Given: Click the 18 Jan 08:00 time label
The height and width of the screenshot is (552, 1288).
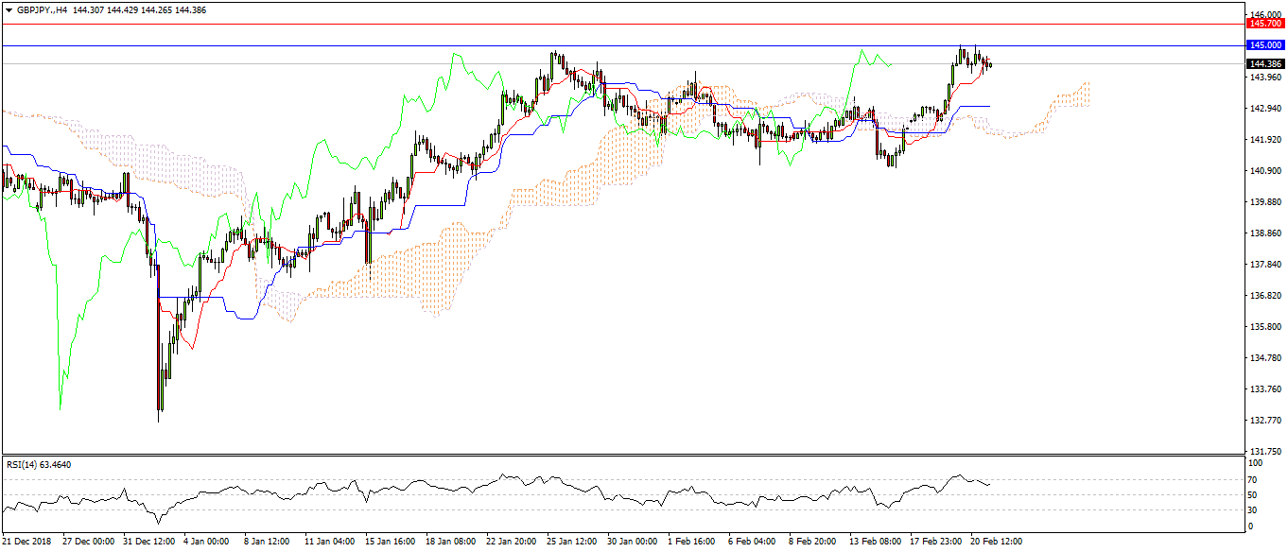Looking at the screenshot, I should [x=452, y=542].
